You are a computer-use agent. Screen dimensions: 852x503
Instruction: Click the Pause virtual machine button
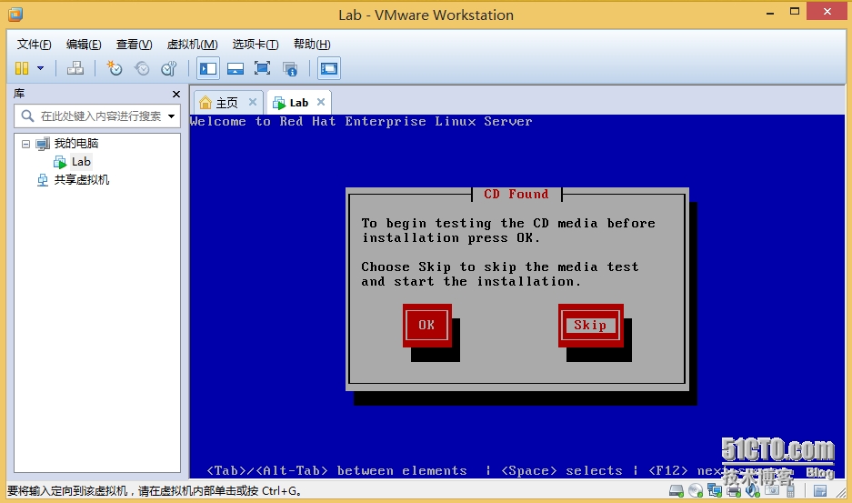[x=22, y=68]
